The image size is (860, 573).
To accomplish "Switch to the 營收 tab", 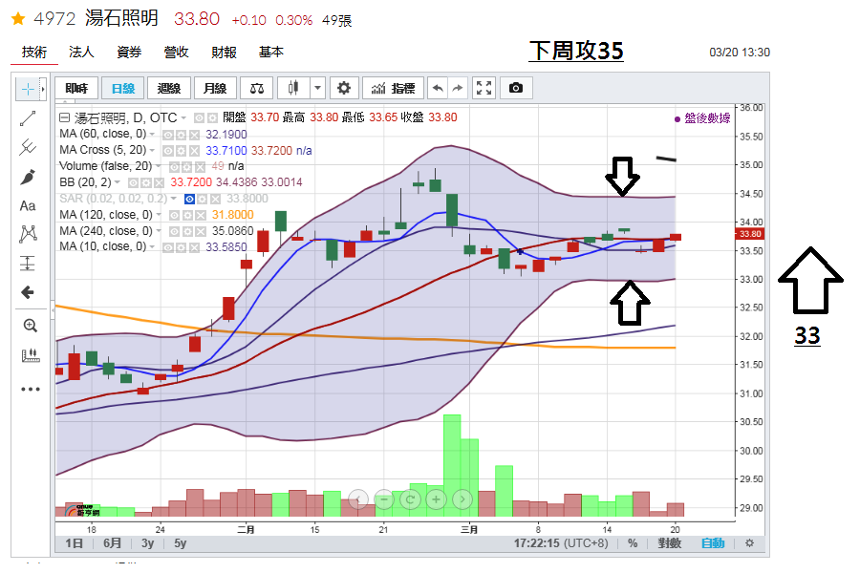I will 176,53.
